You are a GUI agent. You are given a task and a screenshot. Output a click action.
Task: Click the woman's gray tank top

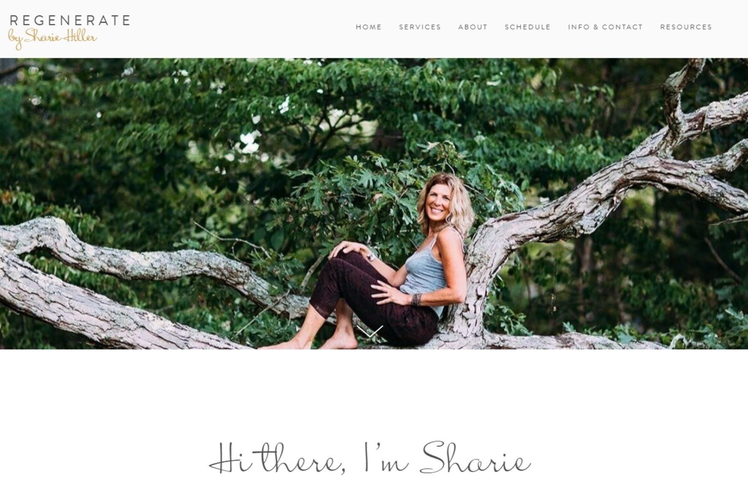(x=426, y=270)
